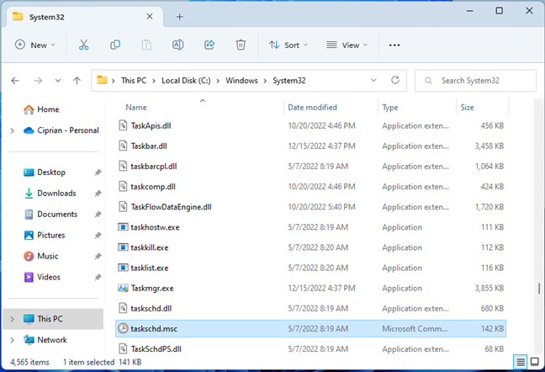Open Documents in quick access
545x372 pixels.
point(50,214)
